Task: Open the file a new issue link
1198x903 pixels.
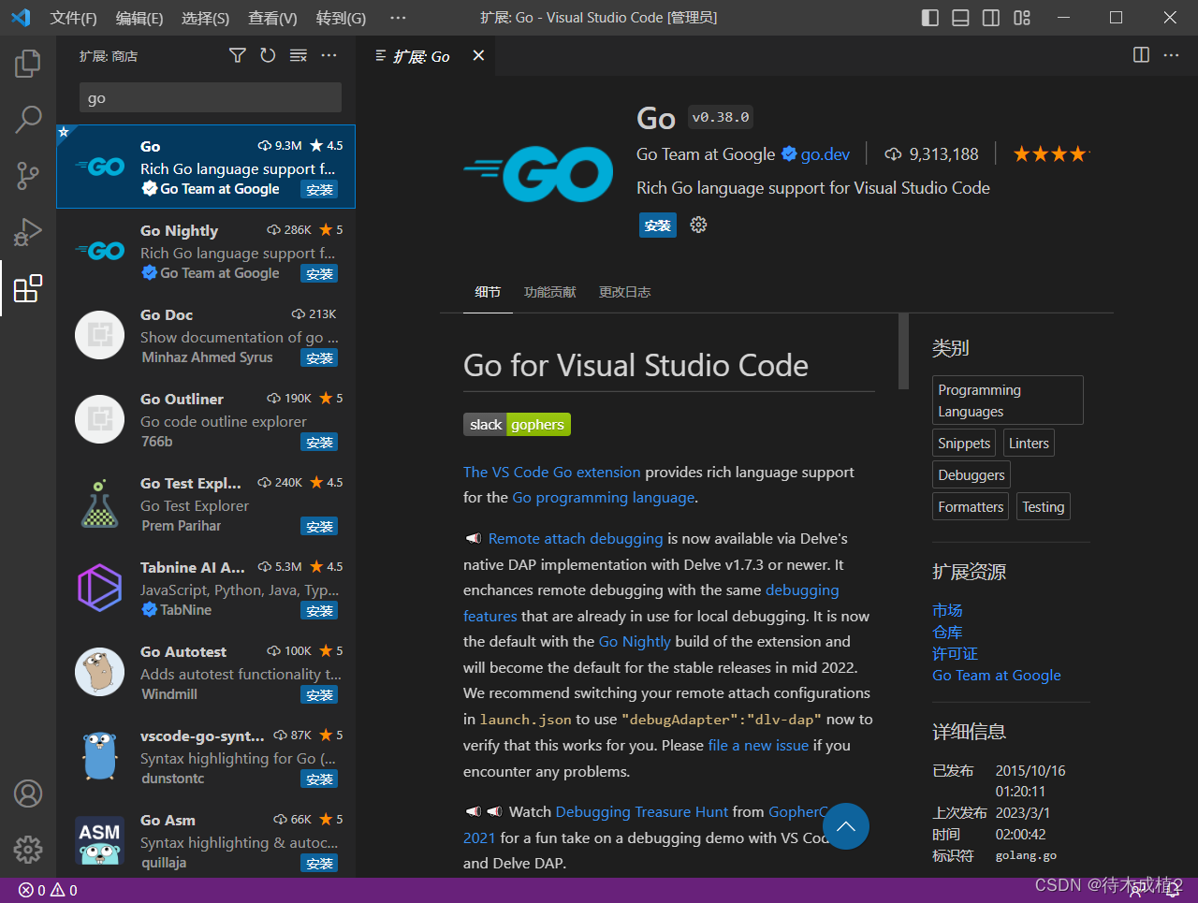Action: tap(758, 746)
